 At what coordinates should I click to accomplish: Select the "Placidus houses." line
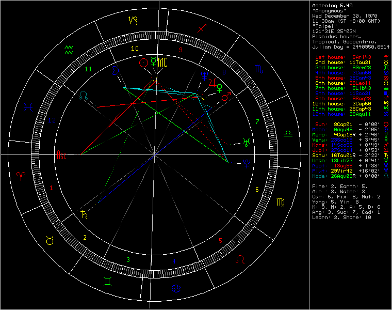pos(337,37)
